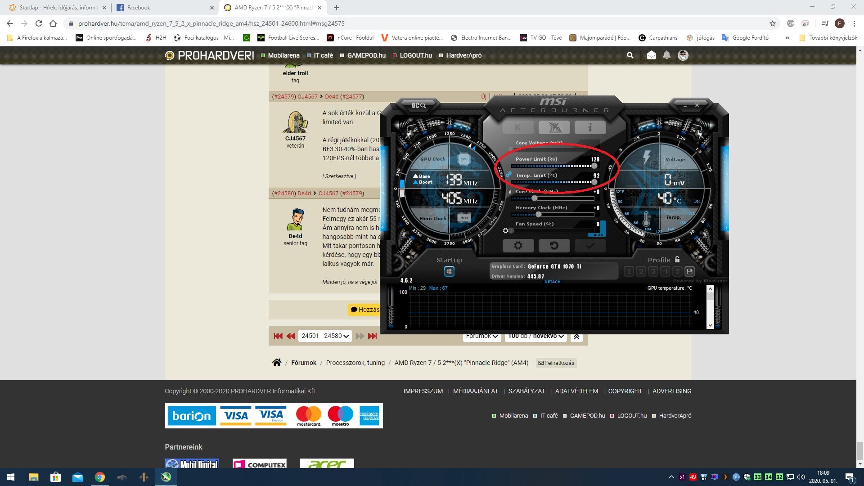Open the MSI dragon jet button in Afterburner
The width and height of the screenshot is (864, 486).
point(554,128)
